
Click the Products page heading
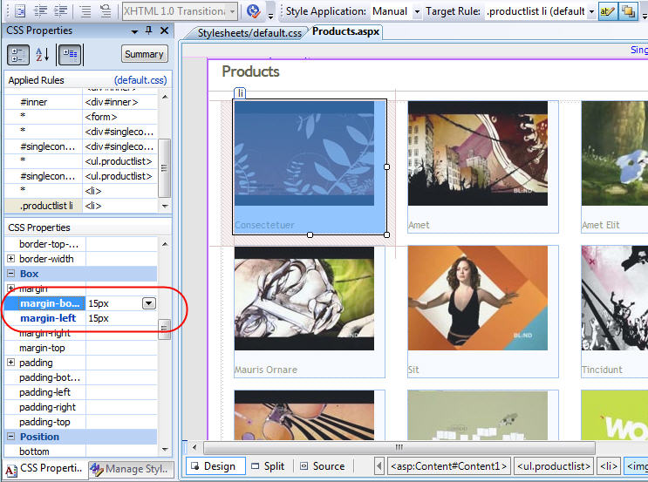click(x=250, y=71)
